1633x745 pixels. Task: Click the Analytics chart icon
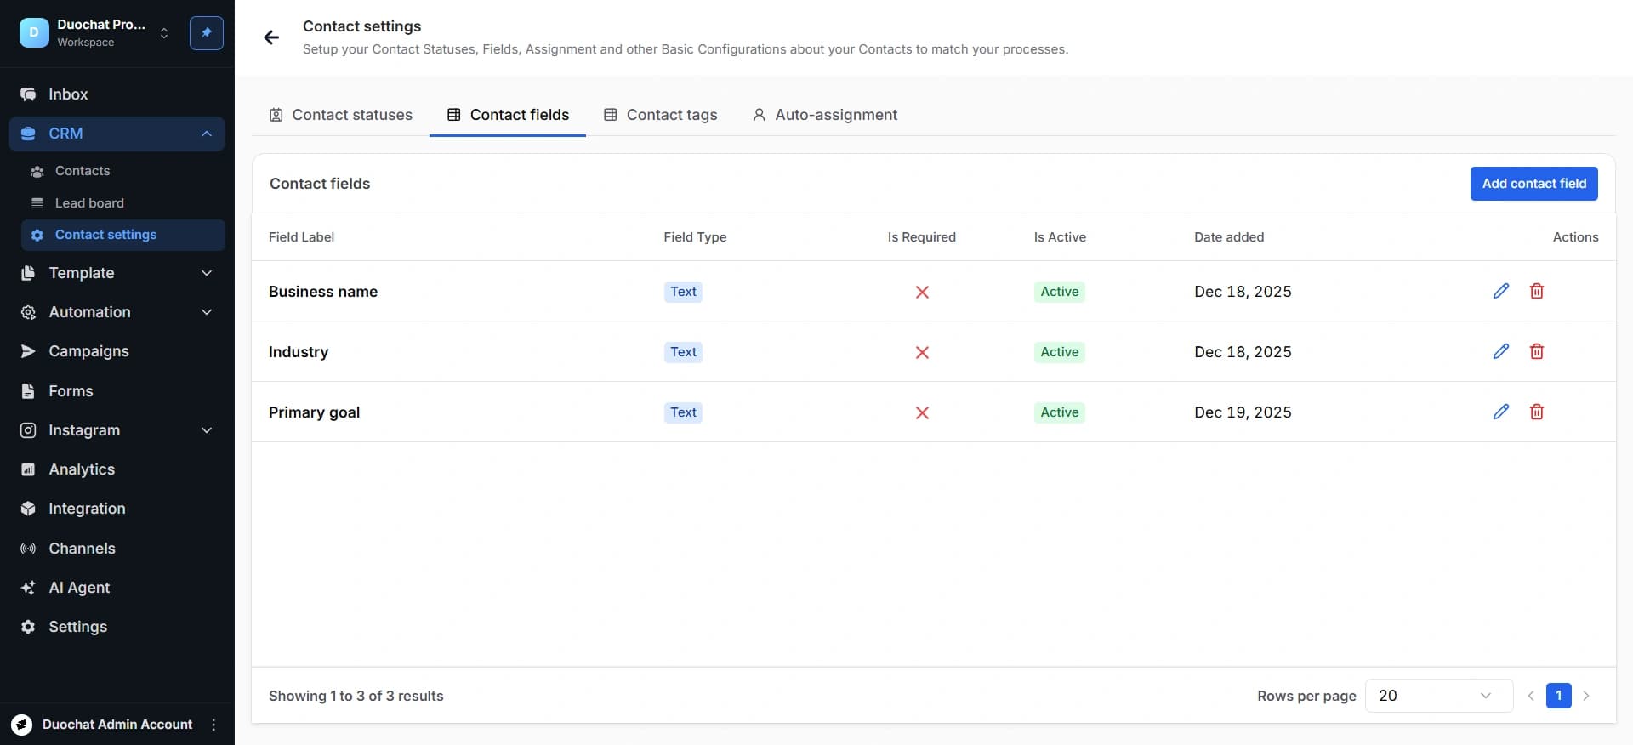(28, 469)
